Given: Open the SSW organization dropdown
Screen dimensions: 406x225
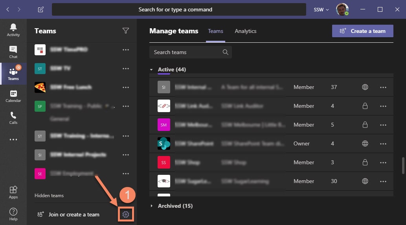Looking at the screenshot, I should [x=321, y=9].
